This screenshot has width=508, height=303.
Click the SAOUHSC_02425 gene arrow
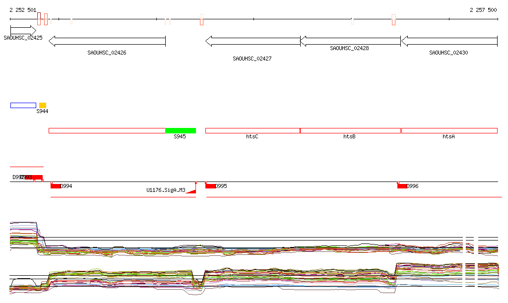(23, 31)
